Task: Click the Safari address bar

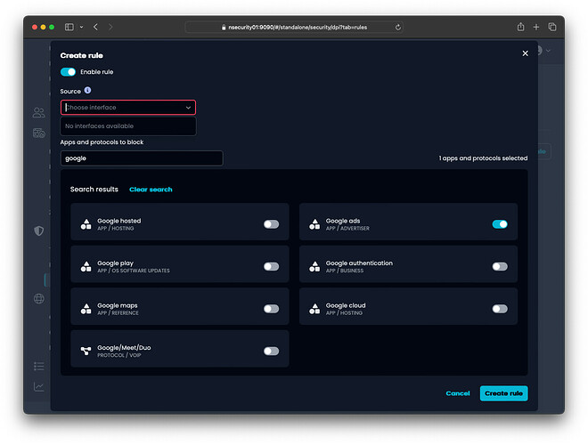Action: coord(294,28)
